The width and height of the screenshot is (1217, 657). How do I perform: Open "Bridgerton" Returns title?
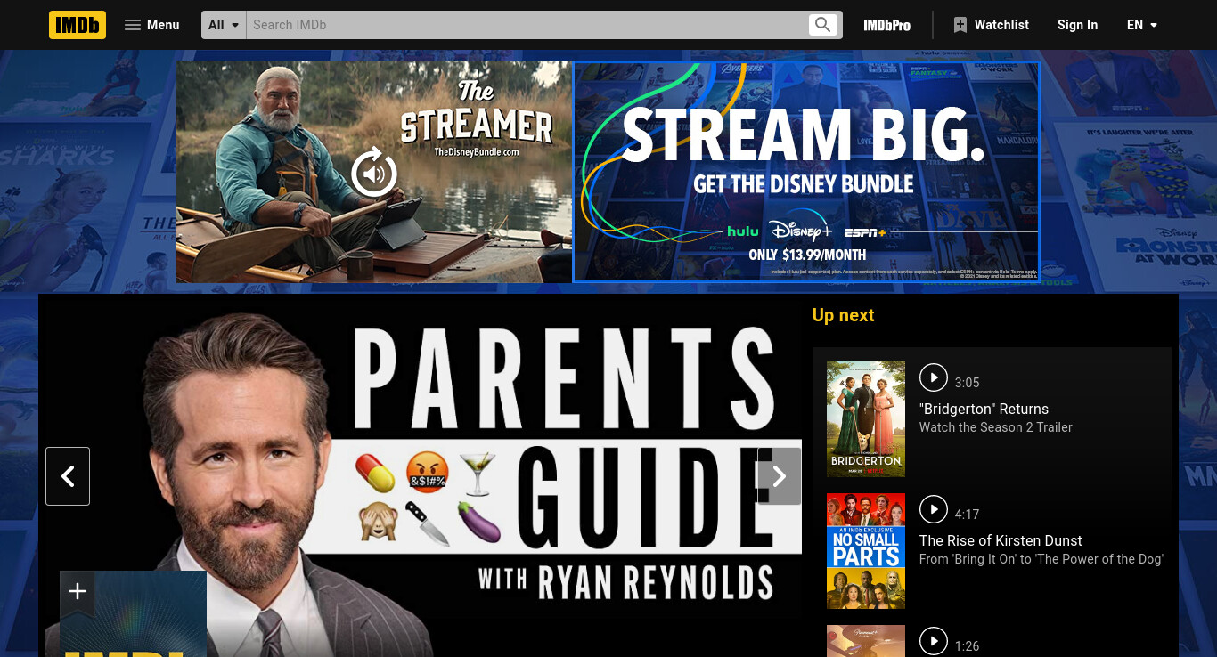[x=984, y=409]
